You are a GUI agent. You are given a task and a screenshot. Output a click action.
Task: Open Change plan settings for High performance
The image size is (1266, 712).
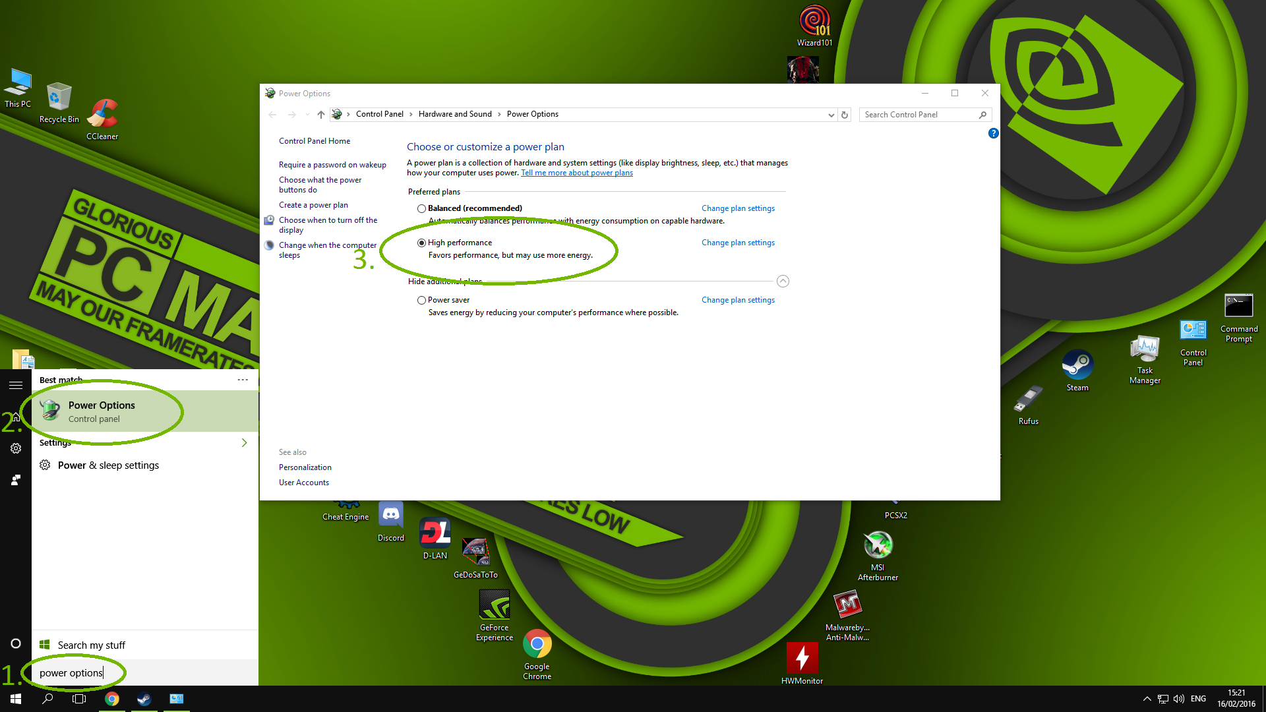click(x=738, y=243)
